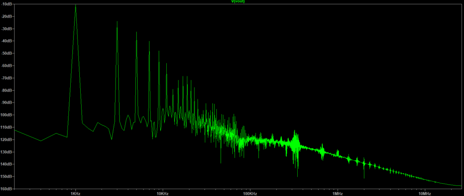
Task: Click the second-tallest peak near 3KHz
Action: (117, 22)
